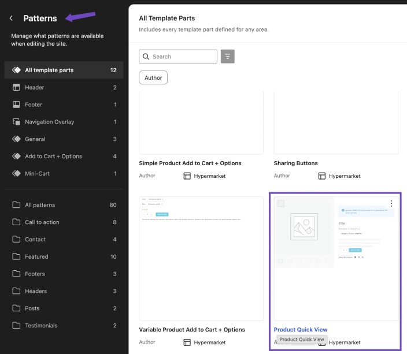Click folder icon next to All patterns

[x=16, y=205]
